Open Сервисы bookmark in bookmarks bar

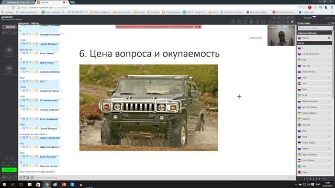(7, 13)
